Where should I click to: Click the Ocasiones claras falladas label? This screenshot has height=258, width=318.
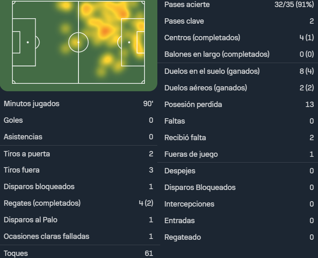[46, 236]
